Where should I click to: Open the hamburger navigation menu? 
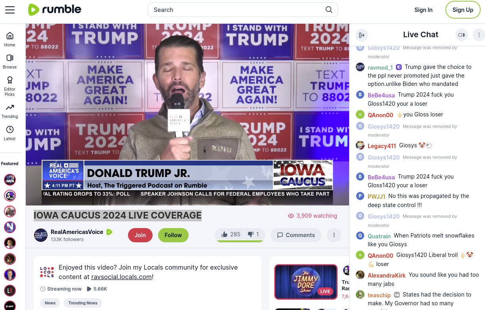point(10,10)
